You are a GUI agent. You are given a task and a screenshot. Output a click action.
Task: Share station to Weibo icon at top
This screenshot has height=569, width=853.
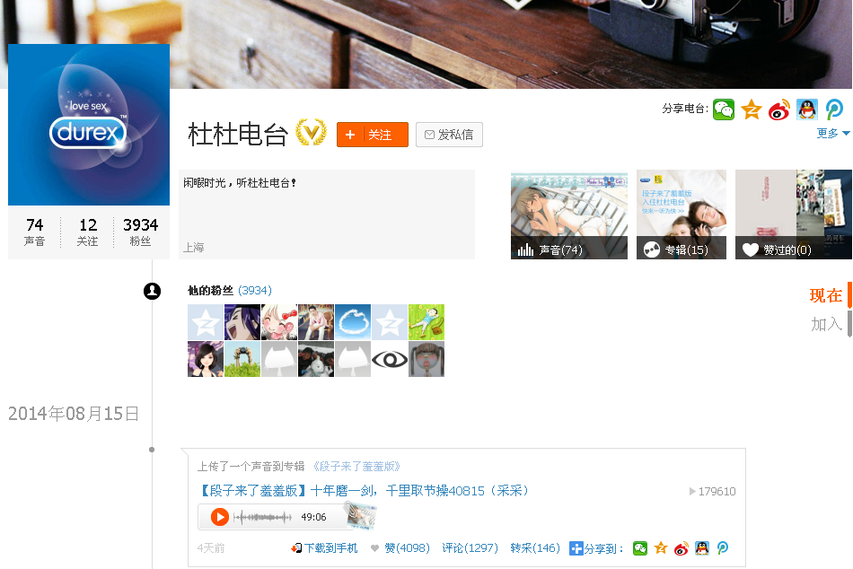click(x=779, y=109)
